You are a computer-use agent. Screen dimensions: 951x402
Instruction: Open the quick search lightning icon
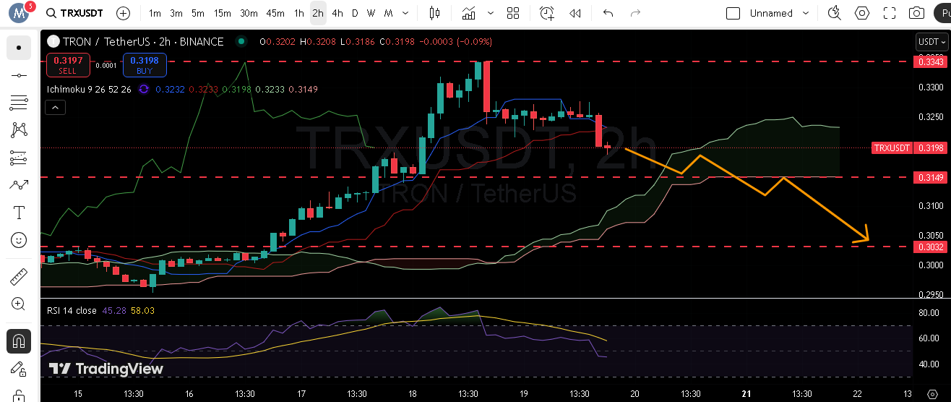(x=835, y=13)
